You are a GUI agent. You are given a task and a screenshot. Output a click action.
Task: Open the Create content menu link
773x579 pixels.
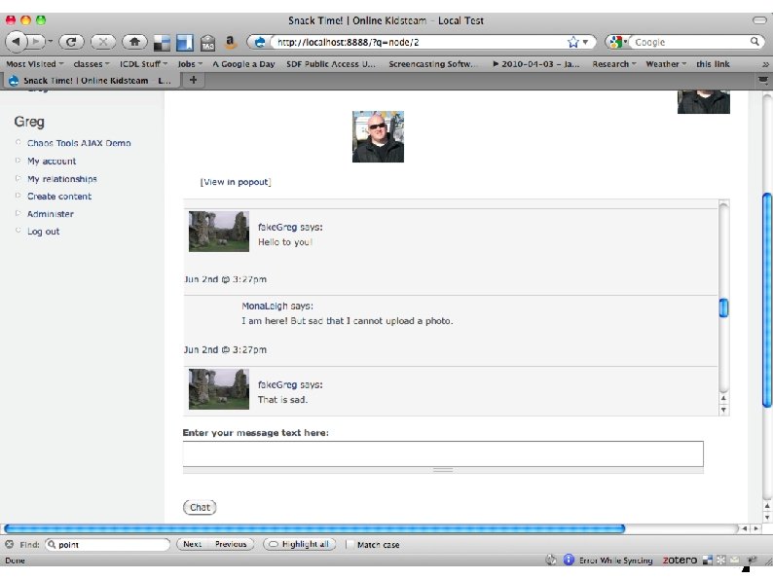[x=59, y=197]
